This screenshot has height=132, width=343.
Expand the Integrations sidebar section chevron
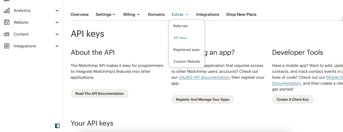pos(57,46)
